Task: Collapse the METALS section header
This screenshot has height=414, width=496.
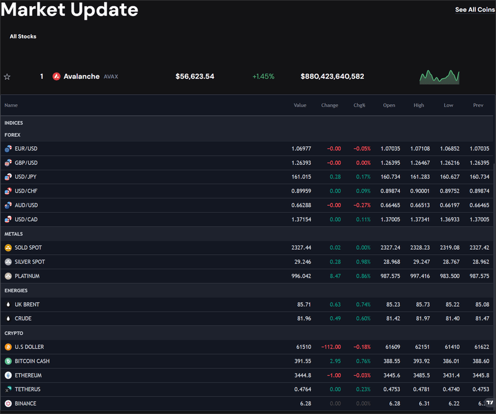Action: pos(14,234)
